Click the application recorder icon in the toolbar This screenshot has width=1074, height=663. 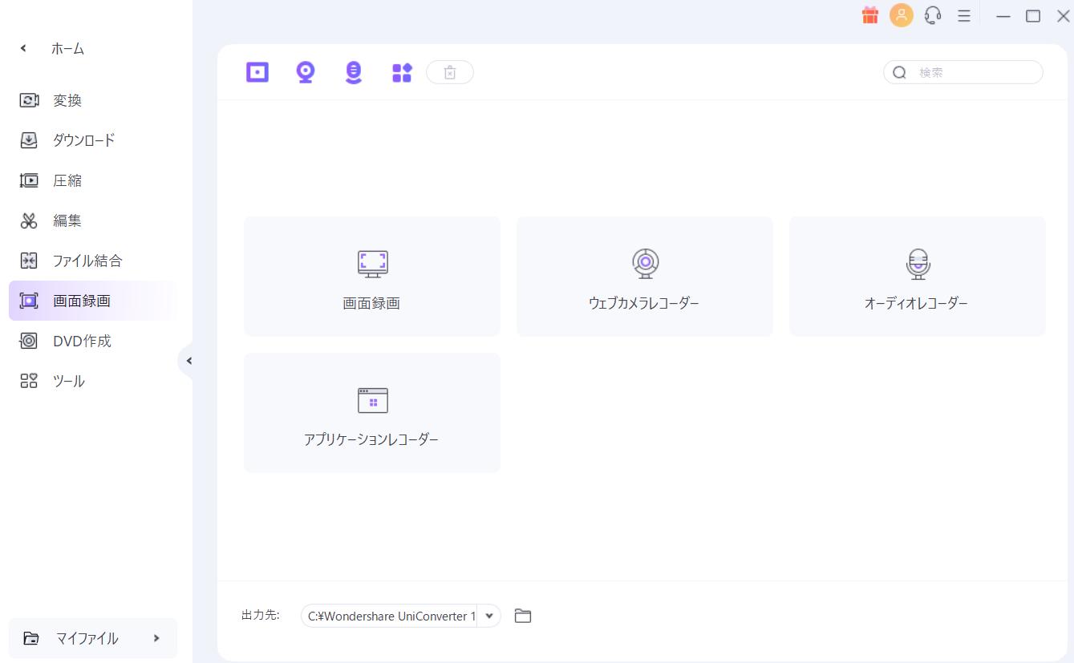click(x=402, y=73)
